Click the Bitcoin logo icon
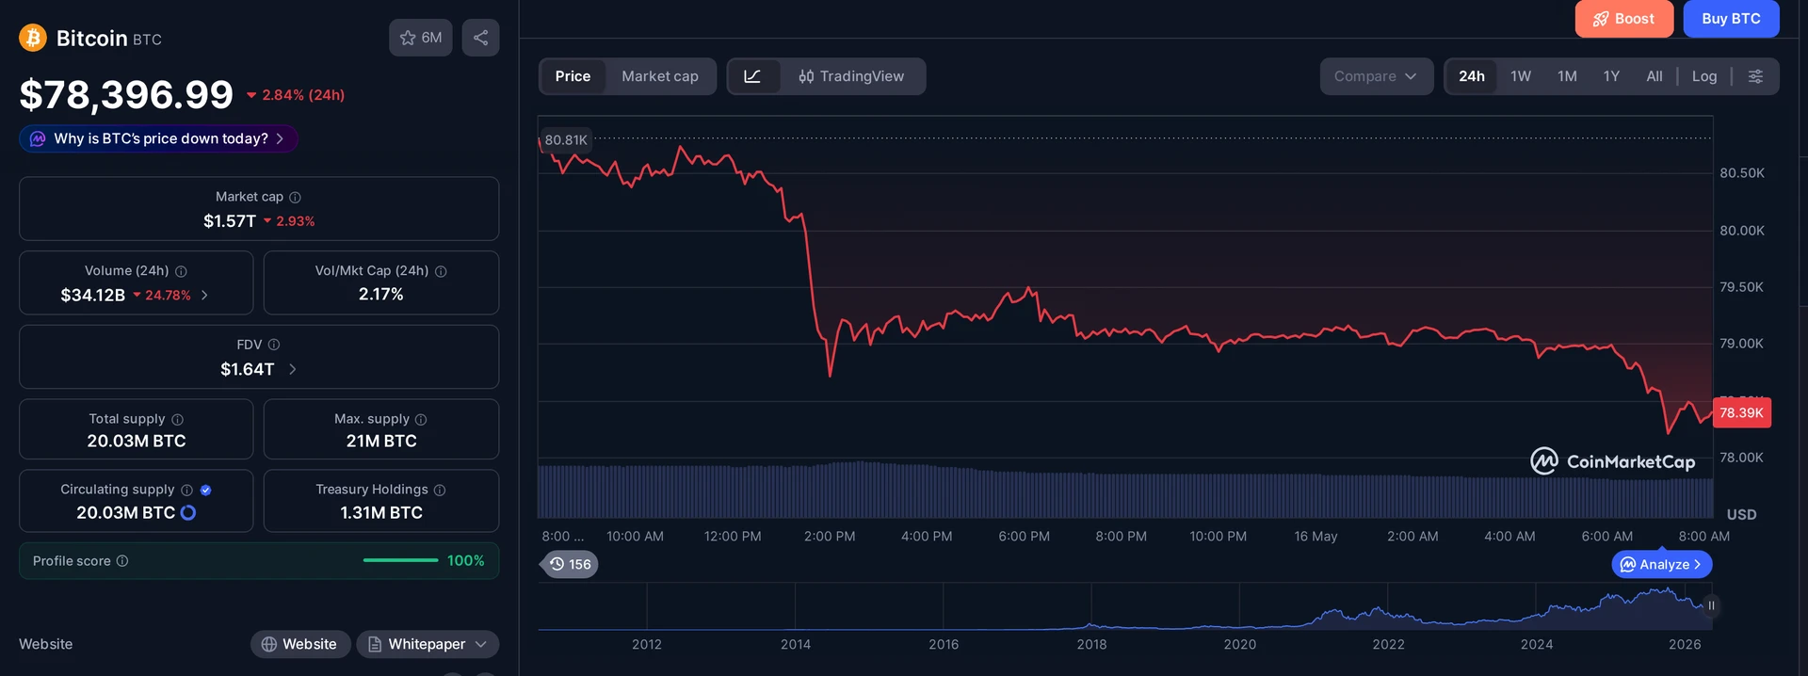This screenshot has height=676, width=1808. (x=33, y=38)
